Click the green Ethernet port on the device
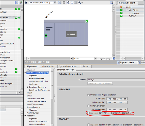The width and height of the screenshot is (145, 126). (x=46, y=35)
